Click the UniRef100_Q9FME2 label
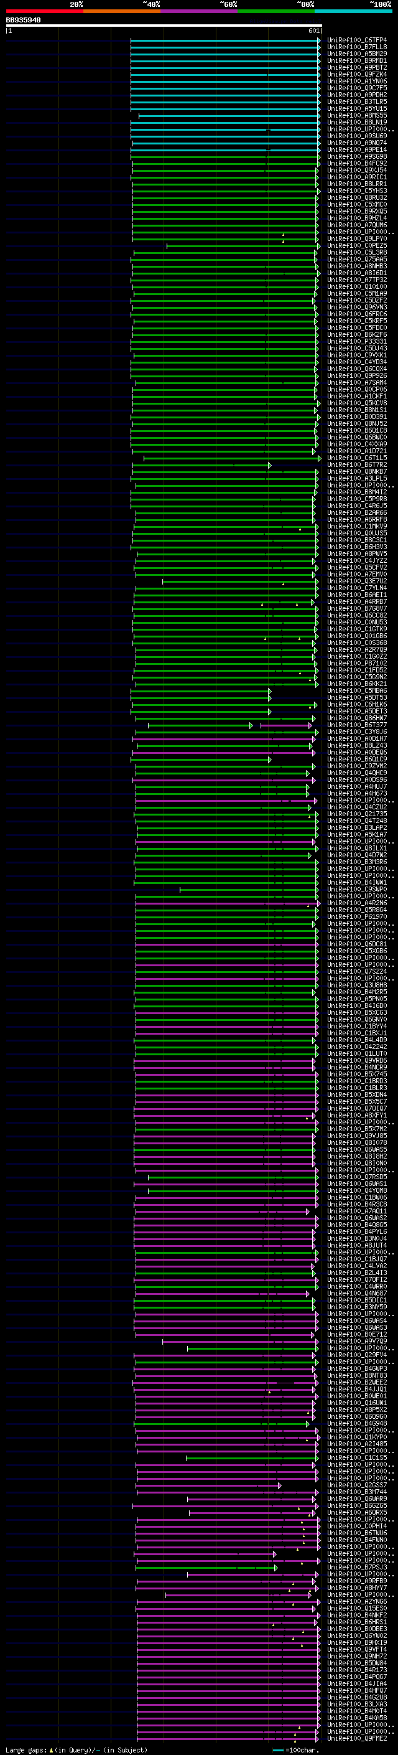Image resolution: width=398 pixels, height=1755 pixels. click(357, 1739)
